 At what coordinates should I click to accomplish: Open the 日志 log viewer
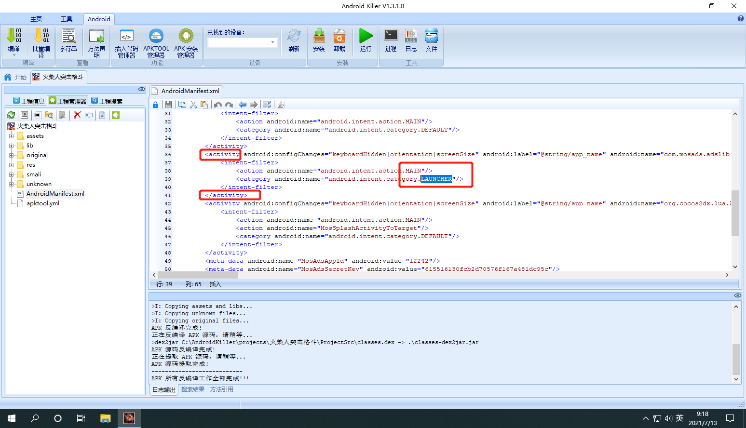(x=411, y=40)
